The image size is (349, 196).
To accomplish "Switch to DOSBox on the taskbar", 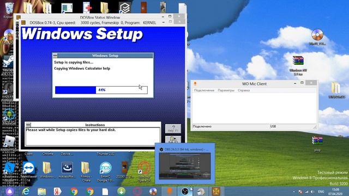I will 216,191.
